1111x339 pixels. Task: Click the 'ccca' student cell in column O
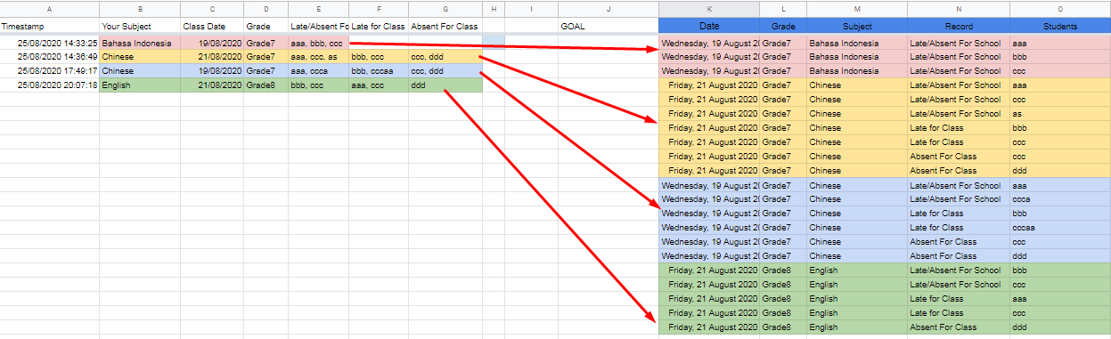coord(1060,199)
